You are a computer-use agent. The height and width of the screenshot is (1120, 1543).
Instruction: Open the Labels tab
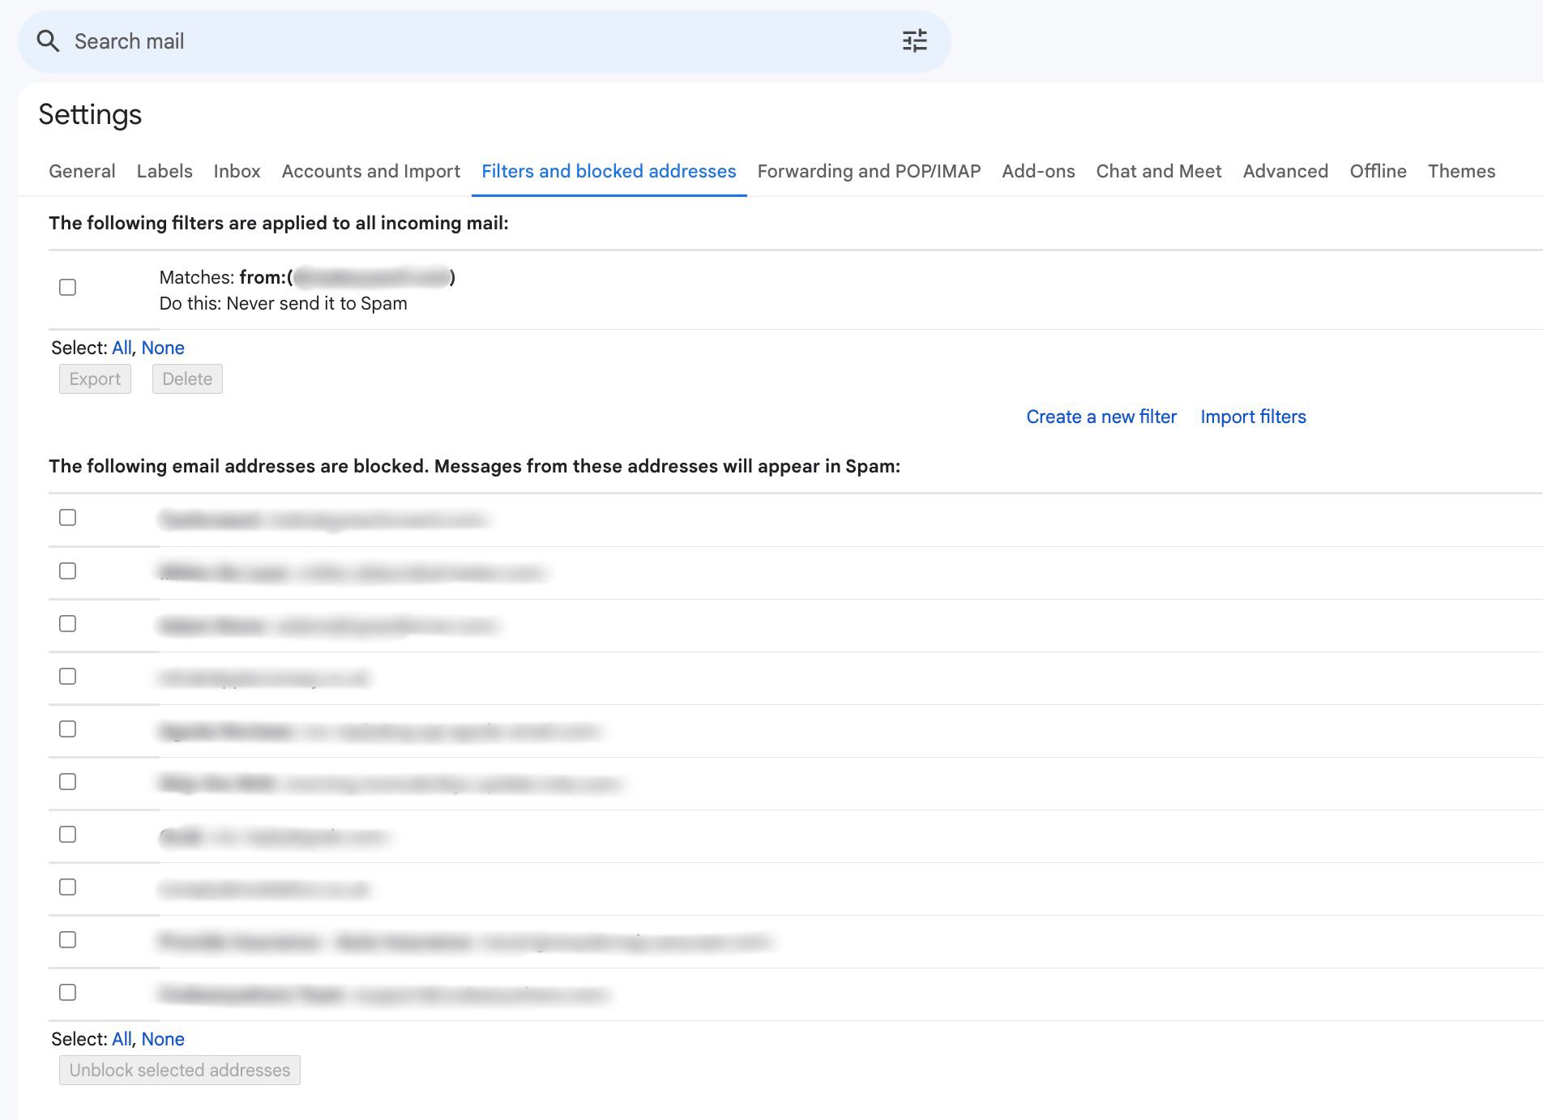(x=164, y=171)
